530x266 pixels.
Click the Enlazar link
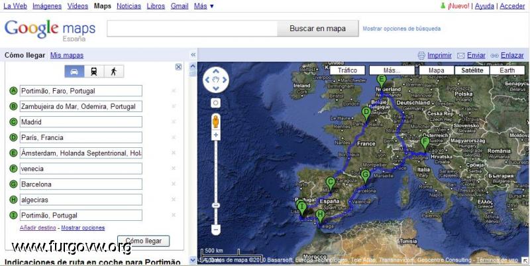[512, 55]
